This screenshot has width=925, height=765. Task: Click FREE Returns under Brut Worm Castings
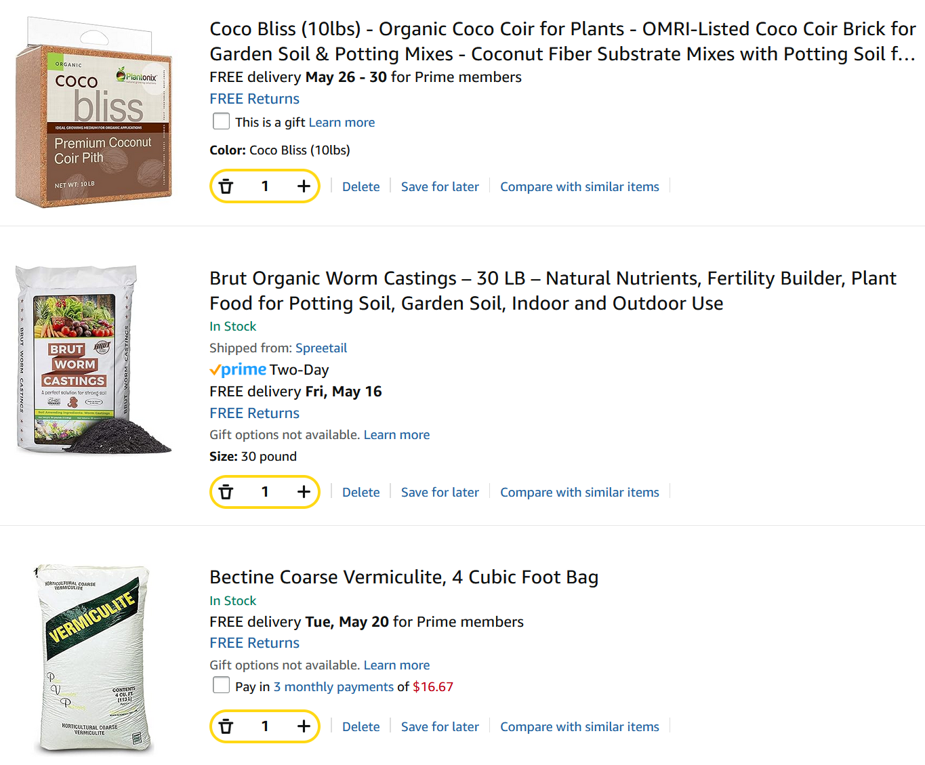(x=254, y=413)
